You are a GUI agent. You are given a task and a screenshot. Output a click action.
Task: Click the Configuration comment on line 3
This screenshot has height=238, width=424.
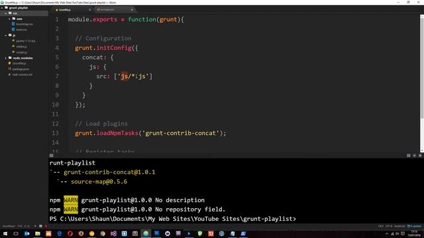point(103,38)
